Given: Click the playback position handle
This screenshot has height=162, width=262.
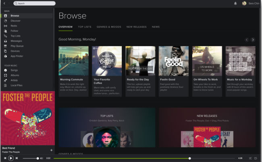Looking at the screenshot, I should (190, 158).
